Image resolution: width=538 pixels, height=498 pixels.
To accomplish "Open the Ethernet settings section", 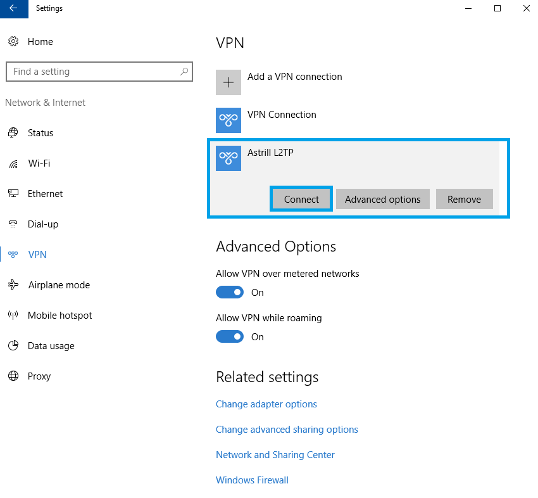I will click(x=45, y=194).
